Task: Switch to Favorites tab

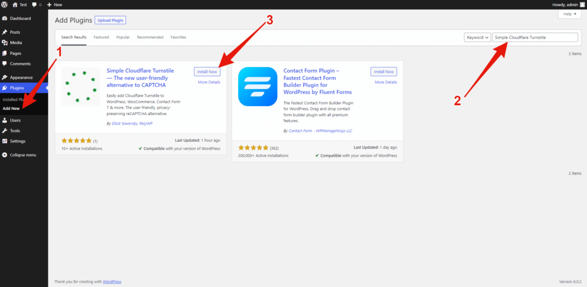Action: pos(178,37)
